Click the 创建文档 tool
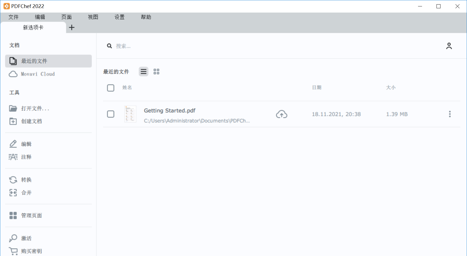Screen dimensions: 467x256 tap(26, 121)
